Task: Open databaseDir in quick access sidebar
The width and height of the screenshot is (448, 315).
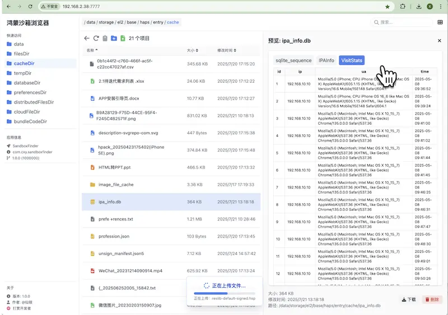Action: click(27, 83)
